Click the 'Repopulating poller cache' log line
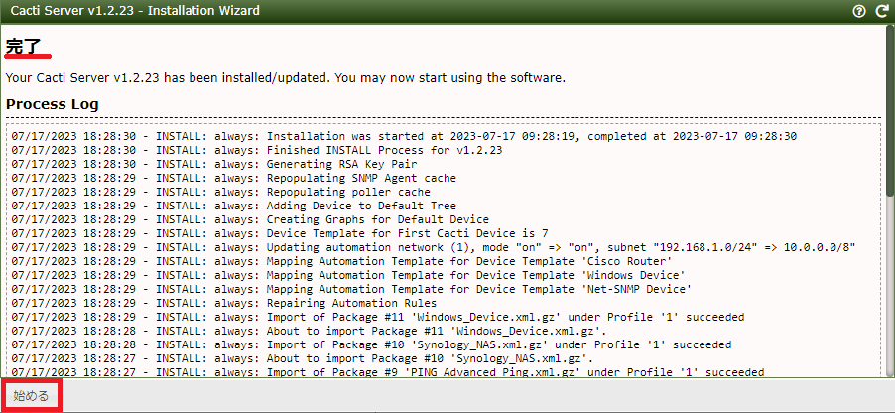Viewport: 895px width, 413px height. click(220, 192)
